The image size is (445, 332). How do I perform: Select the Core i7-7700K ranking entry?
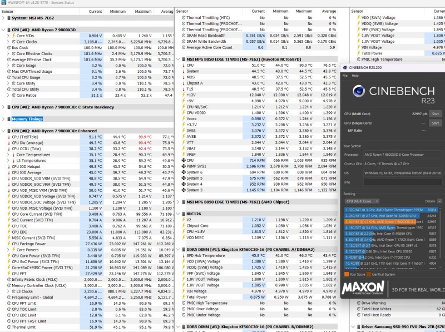click(x=391, y=257)
